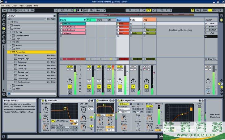Open the File menu
This screenshot has width=225, height=140.
[3, 6]
